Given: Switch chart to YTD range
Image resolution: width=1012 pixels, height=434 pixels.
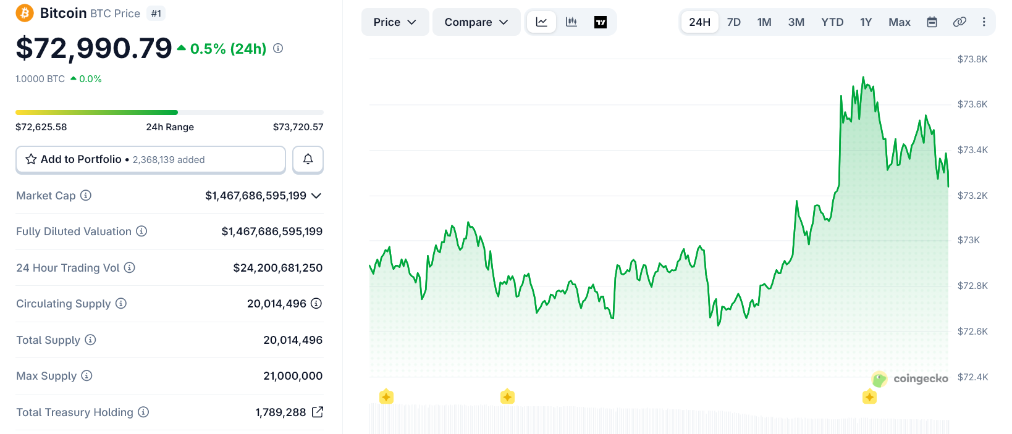Looking at the screenshot, I should (x=832, y=22).
